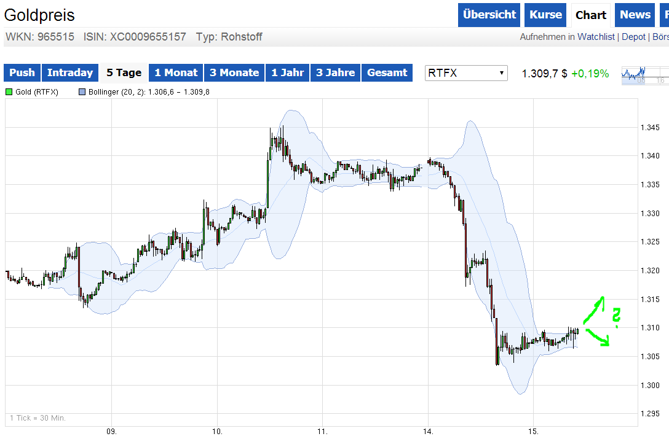This screenshot has height=439, width=669.
Task: Open the Kurse tab
Action: 545,15
